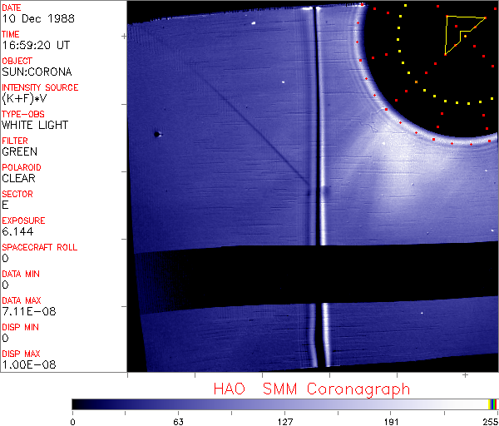Click the OBJECT label in the info panel
499x426 pixels.
17,61
